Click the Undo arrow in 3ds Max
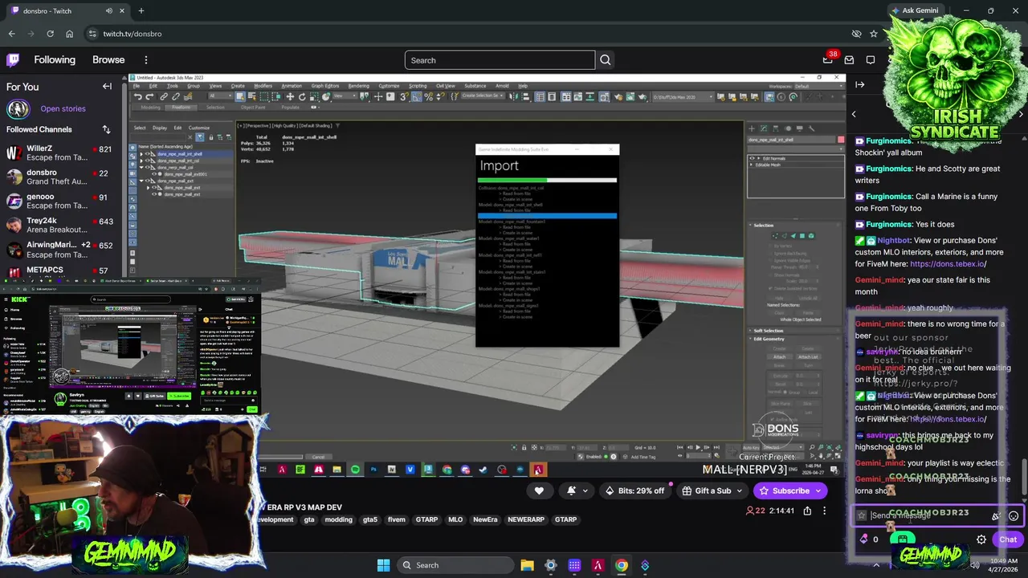The image size is (1028, 578). click(137, 97)
